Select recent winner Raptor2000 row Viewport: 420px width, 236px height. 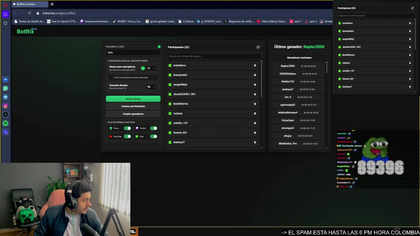[x=298, y=66]
